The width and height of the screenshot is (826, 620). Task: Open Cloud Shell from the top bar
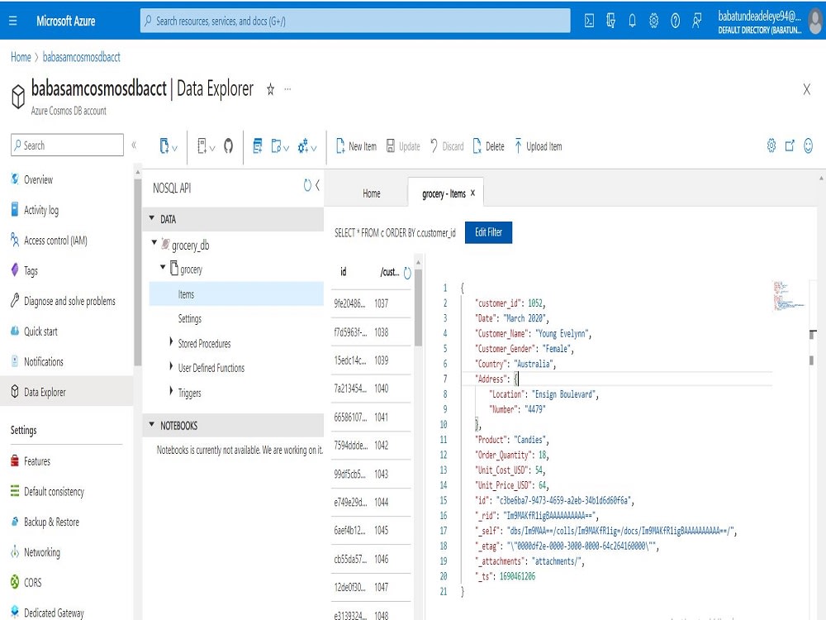[590, 21]
